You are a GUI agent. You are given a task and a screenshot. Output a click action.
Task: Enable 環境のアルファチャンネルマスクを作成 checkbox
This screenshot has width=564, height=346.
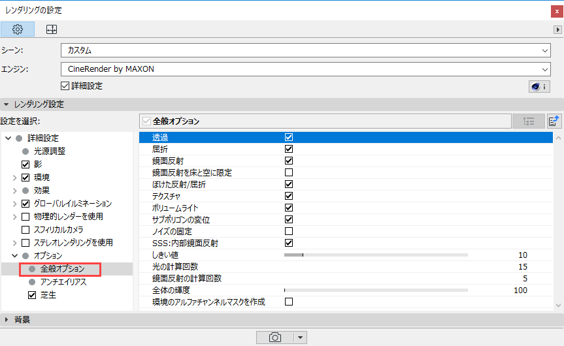click(x=288, y=302)
